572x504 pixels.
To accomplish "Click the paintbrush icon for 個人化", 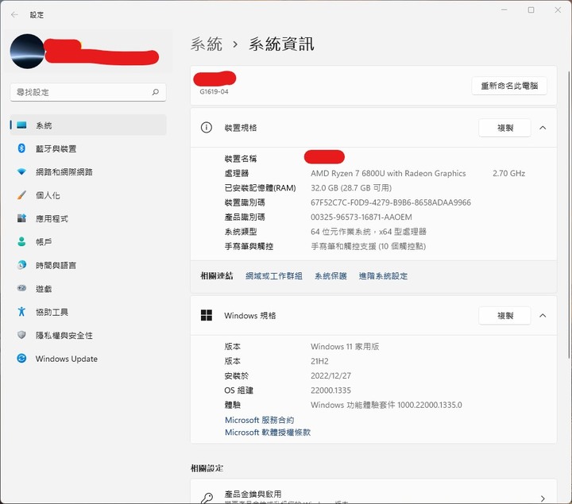I will click(21, 195).
